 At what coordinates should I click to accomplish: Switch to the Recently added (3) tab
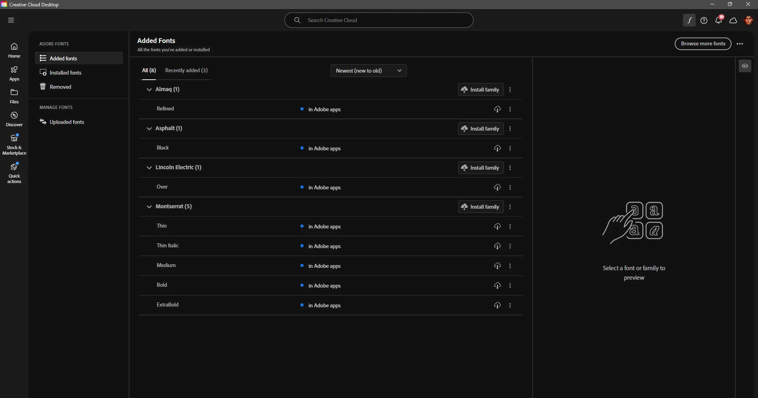(186, 70)
